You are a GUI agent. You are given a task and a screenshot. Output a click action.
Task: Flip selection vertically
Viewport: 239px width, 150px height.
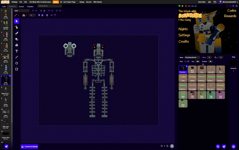pos(55,15)
